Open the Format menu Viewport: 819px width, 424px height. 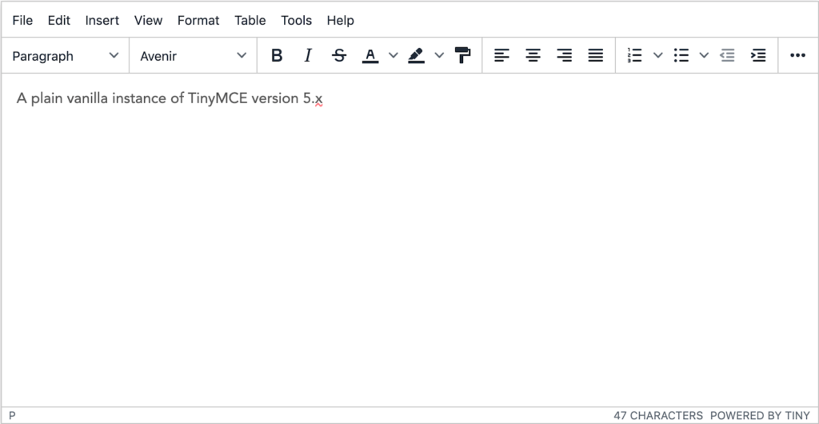pos(198,20)
